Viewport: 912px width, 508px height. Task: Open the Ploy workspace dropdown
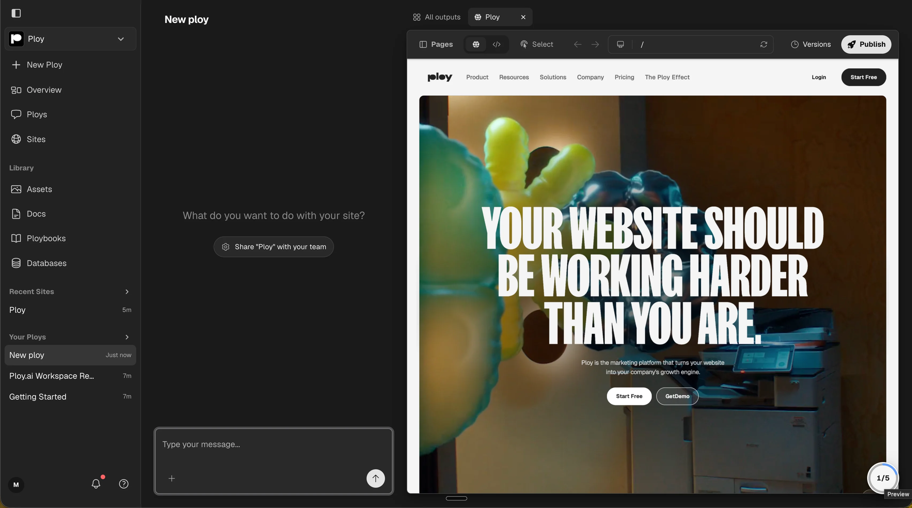tap(70, 39)
